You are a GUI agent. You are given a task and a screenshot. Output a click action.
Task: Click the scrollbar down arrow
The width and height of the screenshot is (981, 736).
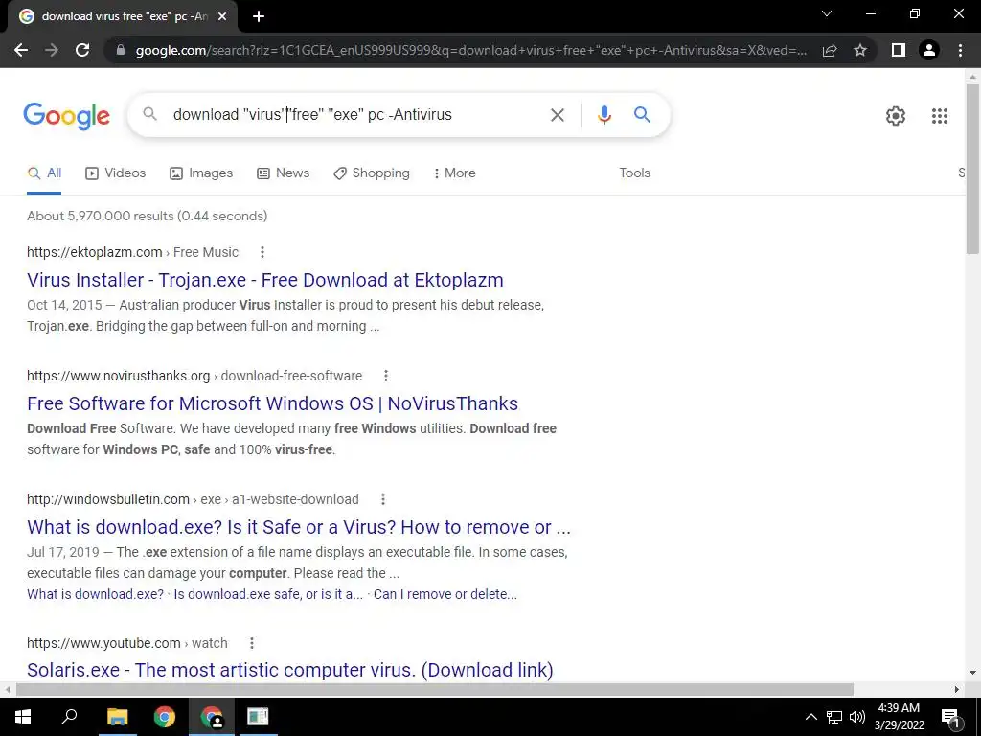tap(972, 674)
